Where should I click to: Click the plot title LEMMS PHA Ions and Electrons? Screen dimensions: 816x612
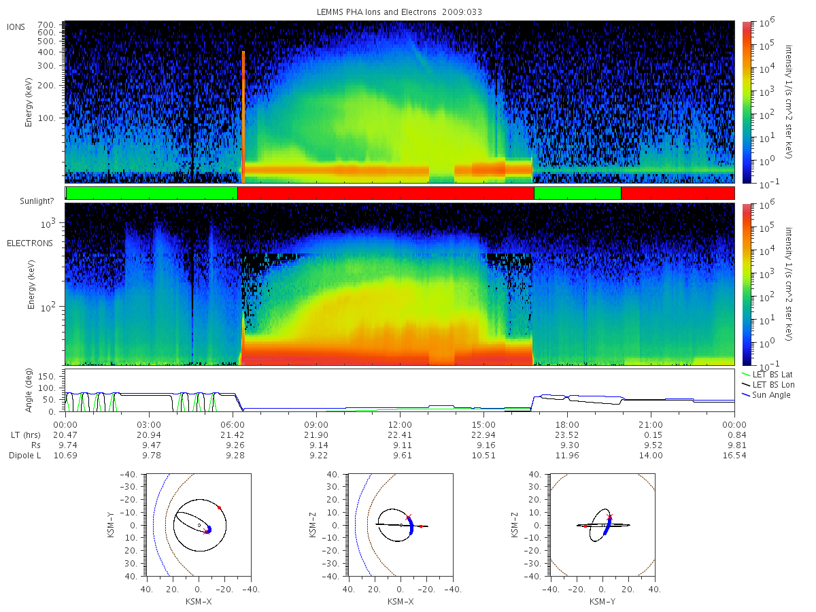(x=400, y=12)
